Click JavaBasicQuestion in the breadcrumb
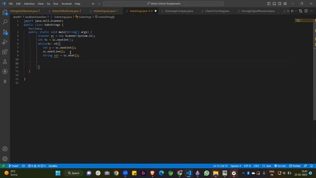This screenshot has width=316, height=178. click(x=36, y=17)
